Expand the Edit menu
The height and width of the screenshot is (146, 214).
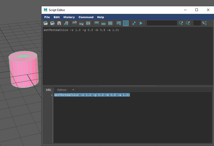[x=57, y=17]
